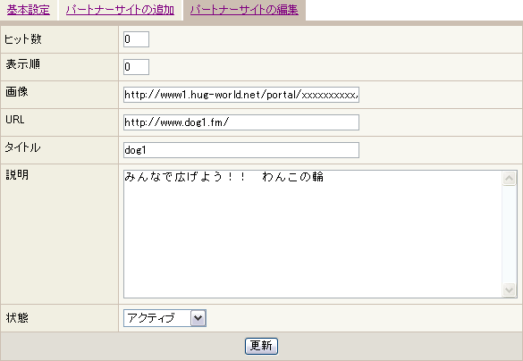Image resolution: width=523 pixels, height=361 pixels.
Task: Click the 画像 label text
Action: click(17, 92)
